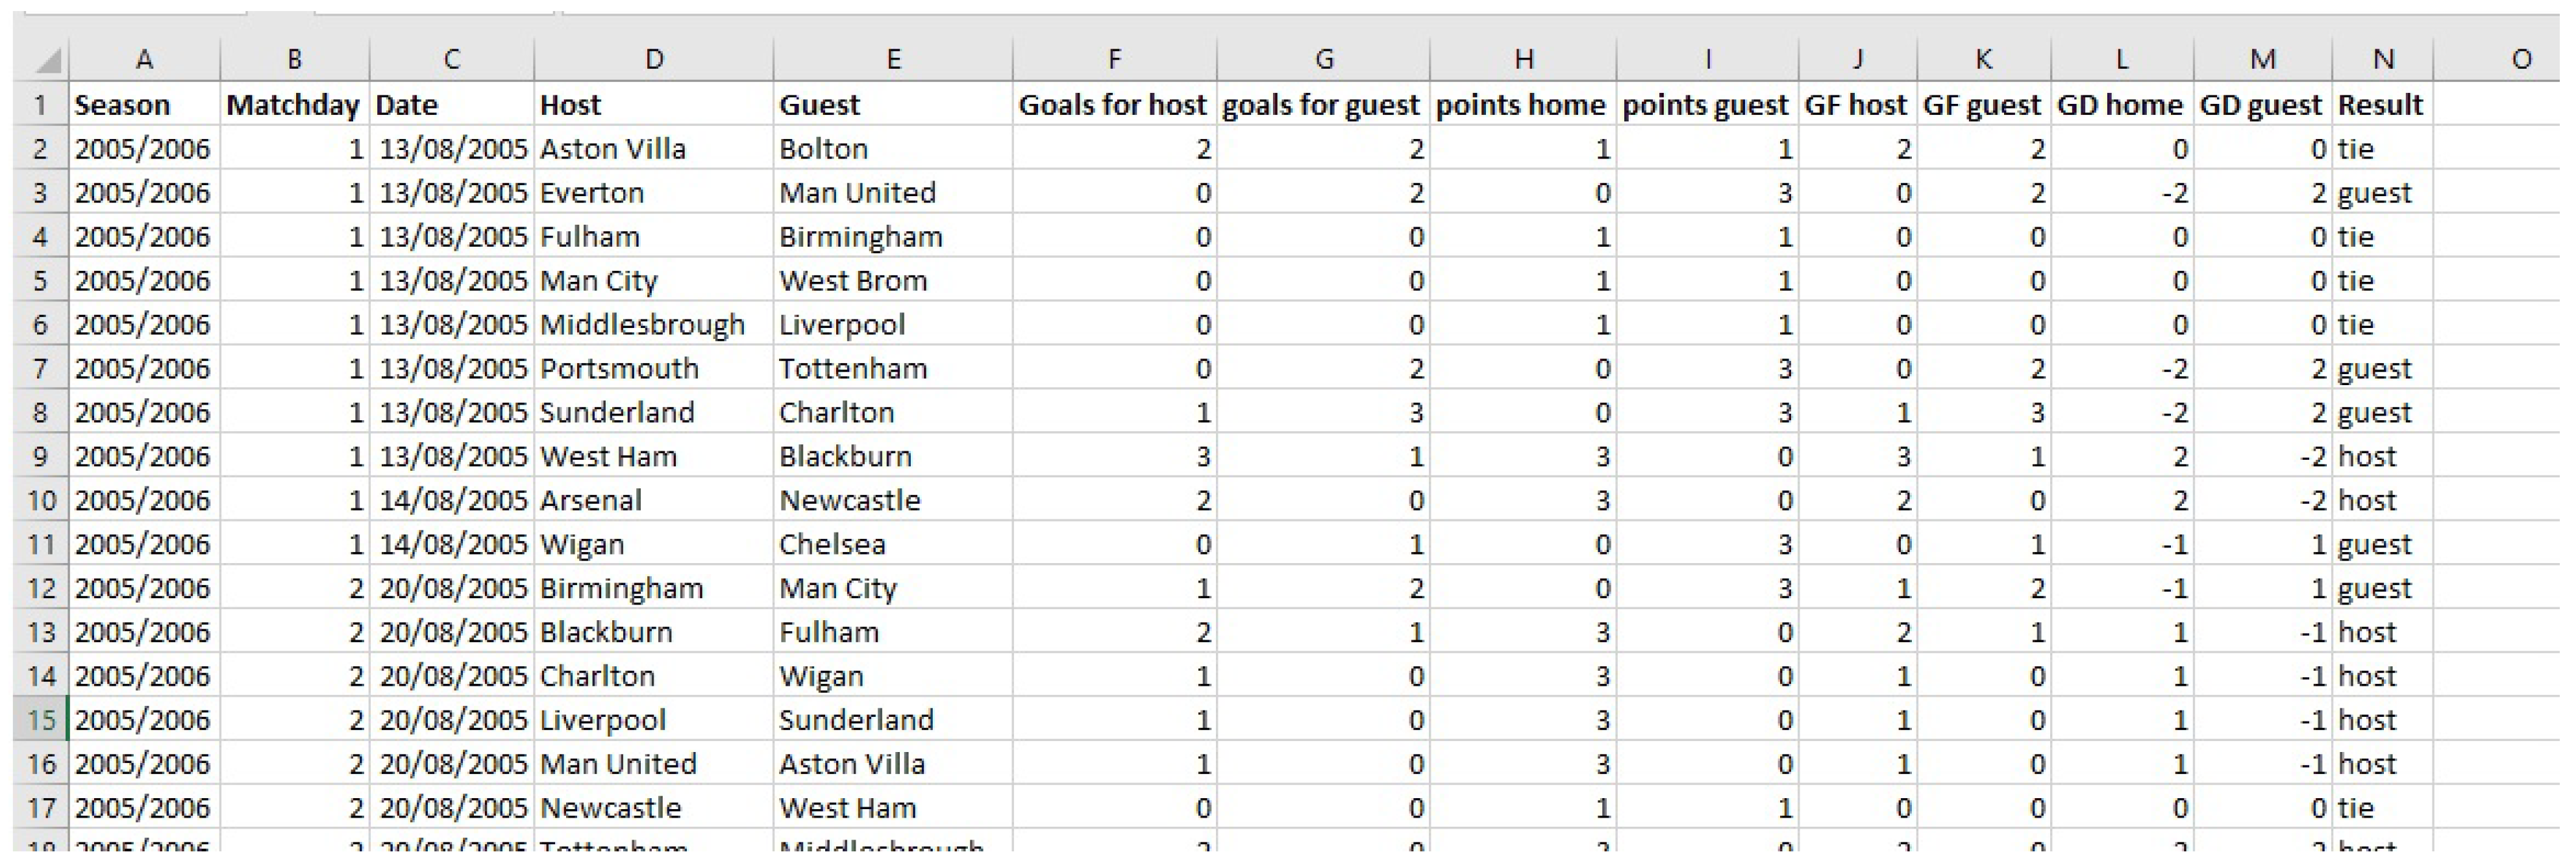Select the Chelsea guest cell
Screen dimensions: 2576x865
[x=832, y=545]
